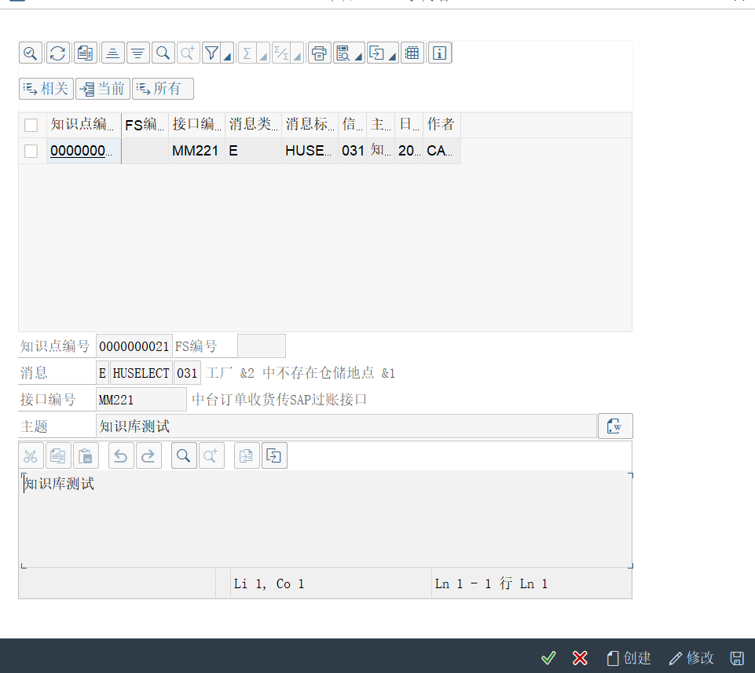The image size is (755, 673).
Task: Click the message number field 031
Action: coord(187,373)
